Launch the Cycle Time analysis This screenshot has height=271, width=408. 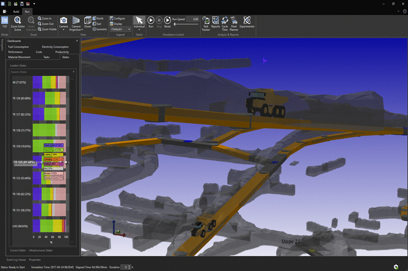point(225,23)
